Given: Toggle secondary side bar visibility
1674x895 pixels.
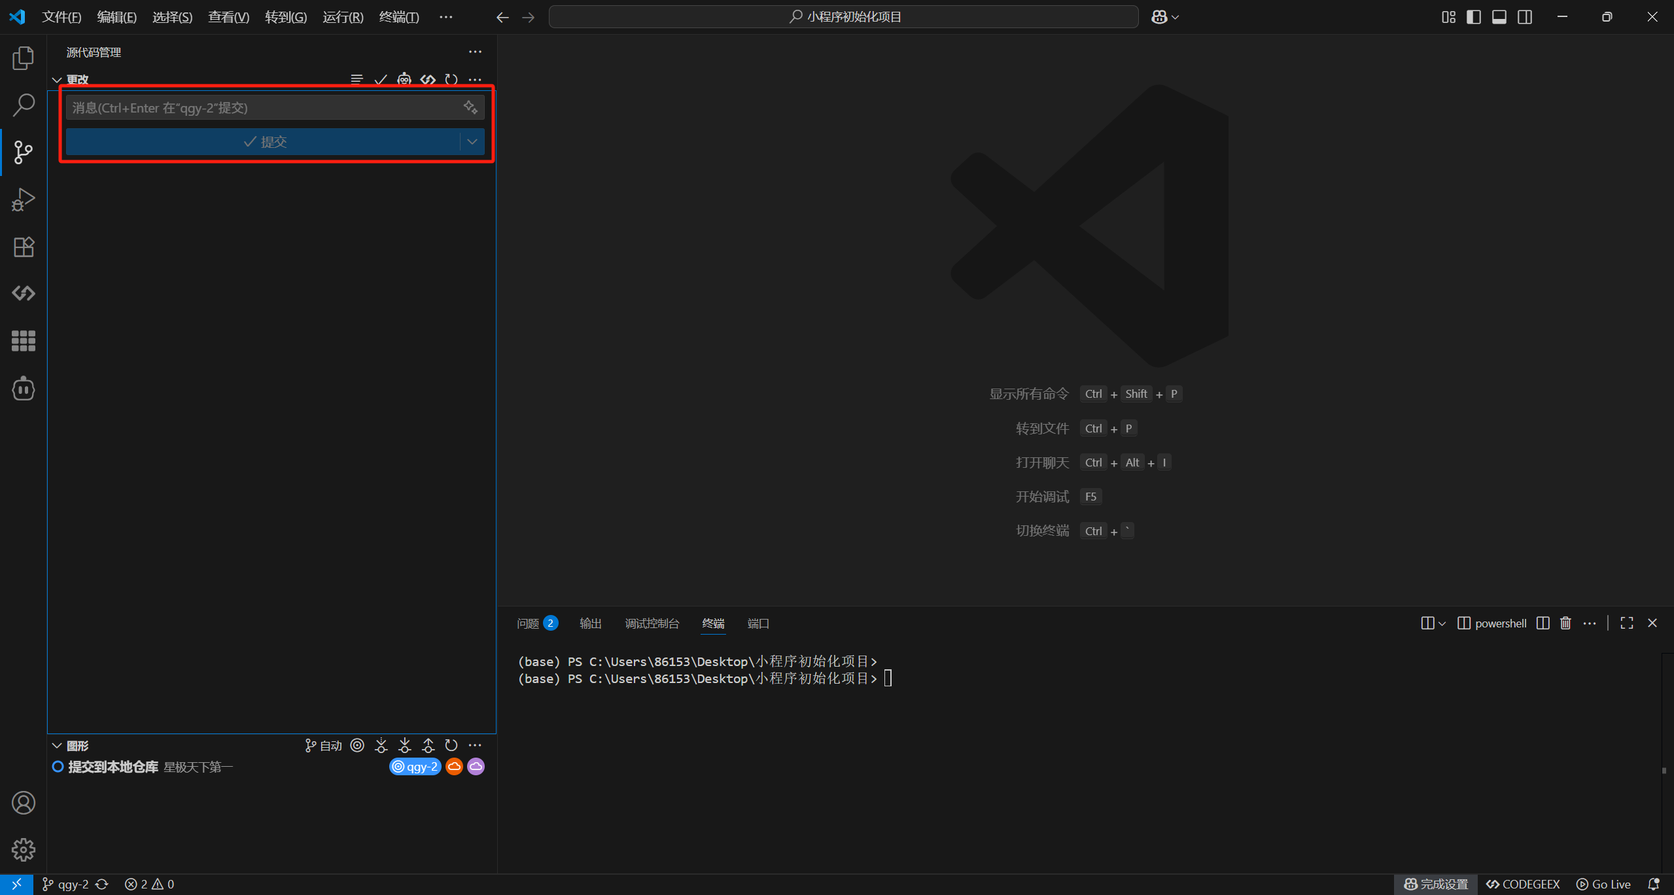Looking at the screenshot, I should [1525, 17].
